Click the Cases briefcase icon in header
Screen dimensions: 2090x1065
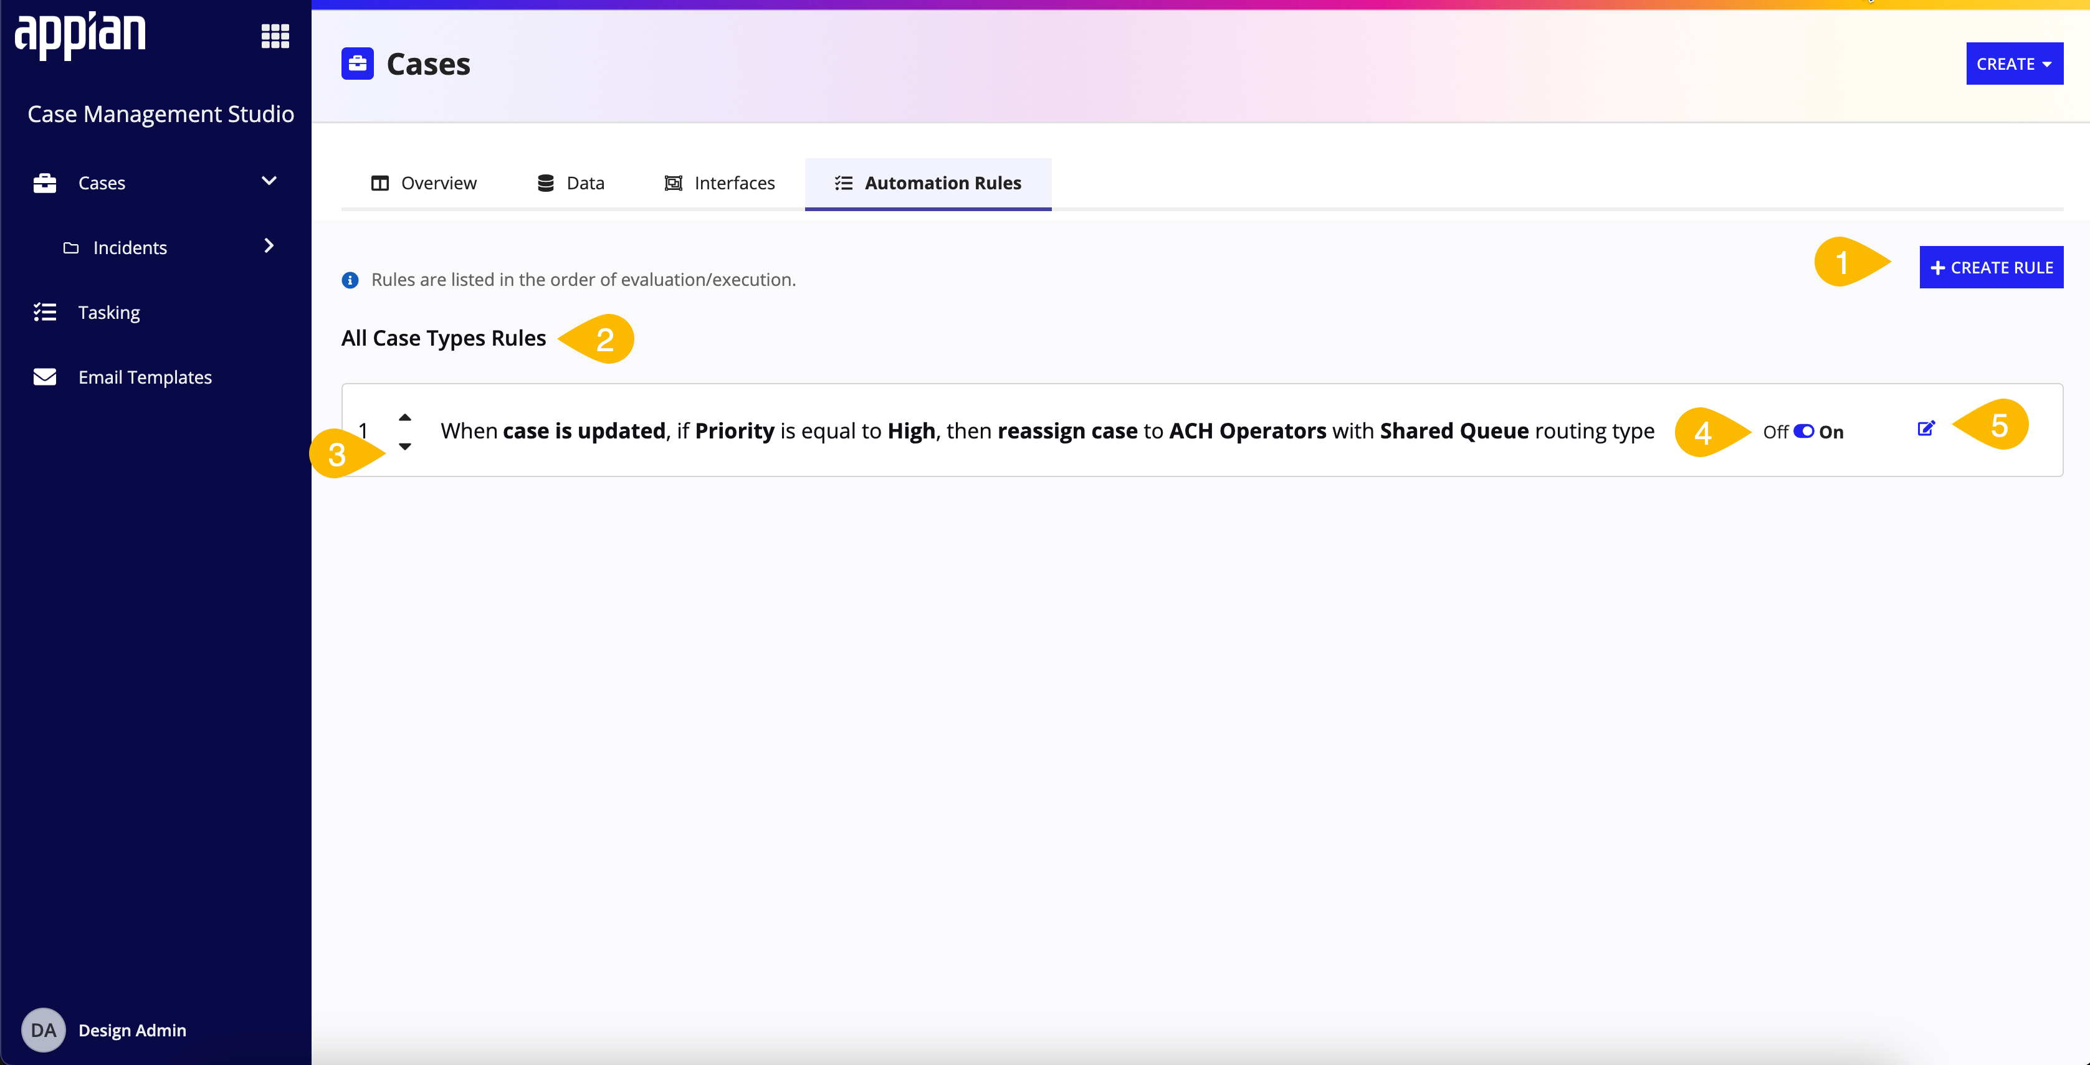357,64
